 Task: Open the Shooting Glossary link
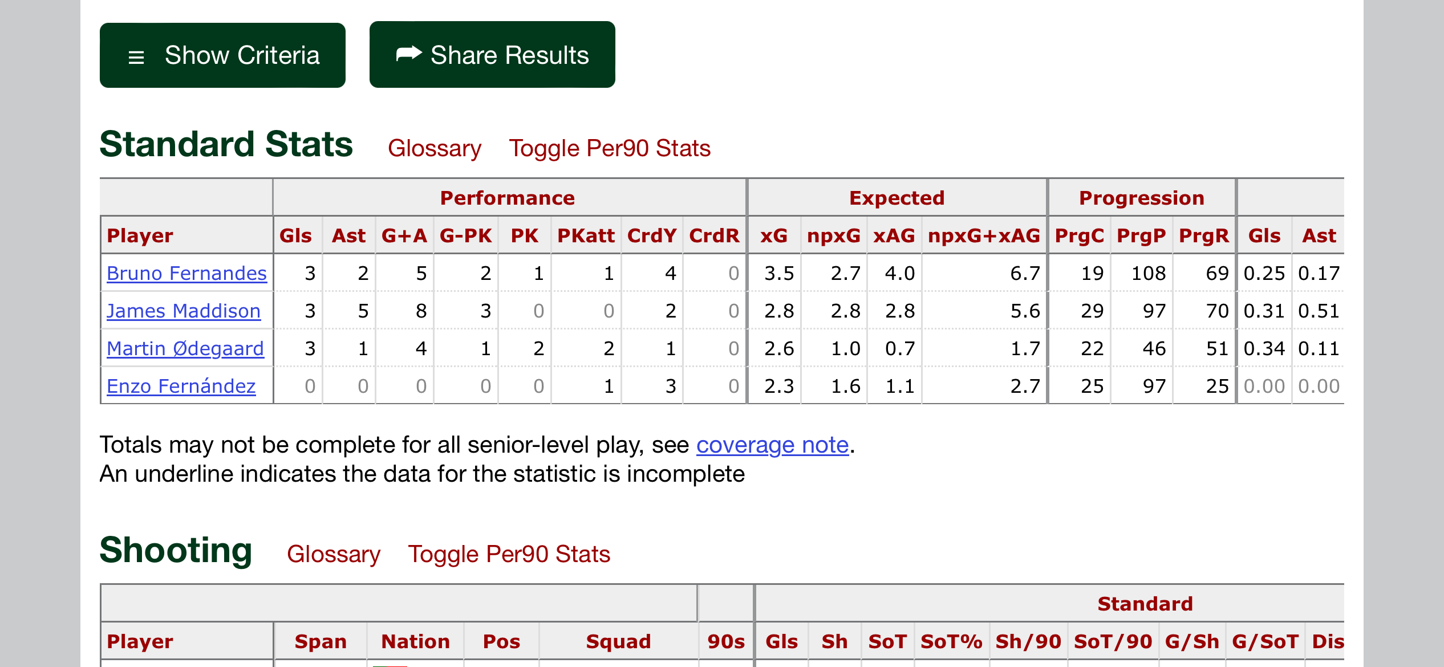point(334,554)
